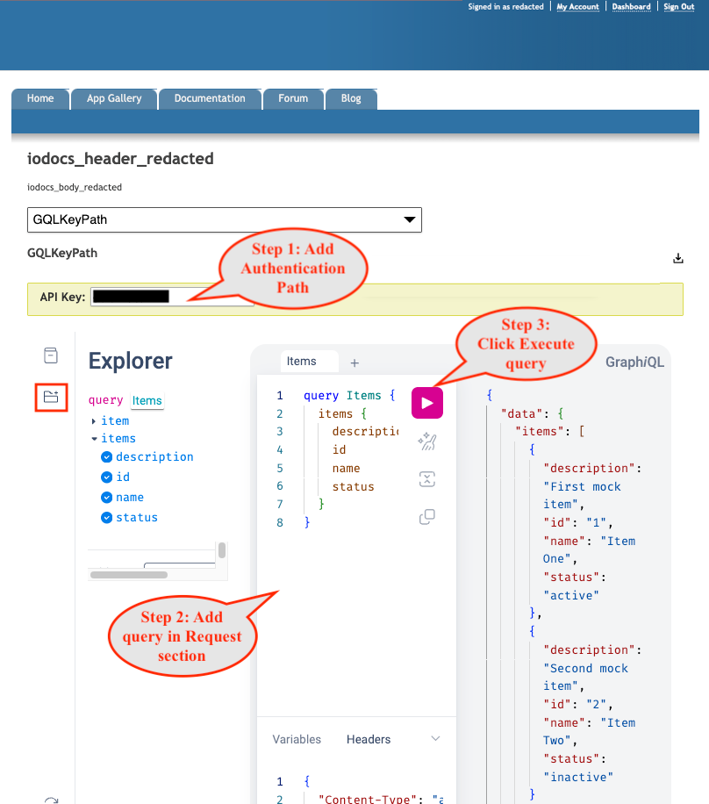Prettify the query with the wand icon

(427, 441)
